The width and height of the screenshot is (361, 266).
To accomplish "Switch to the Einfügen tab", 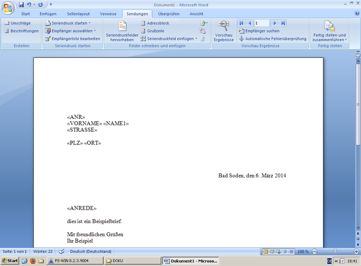I will pos(48,14).
